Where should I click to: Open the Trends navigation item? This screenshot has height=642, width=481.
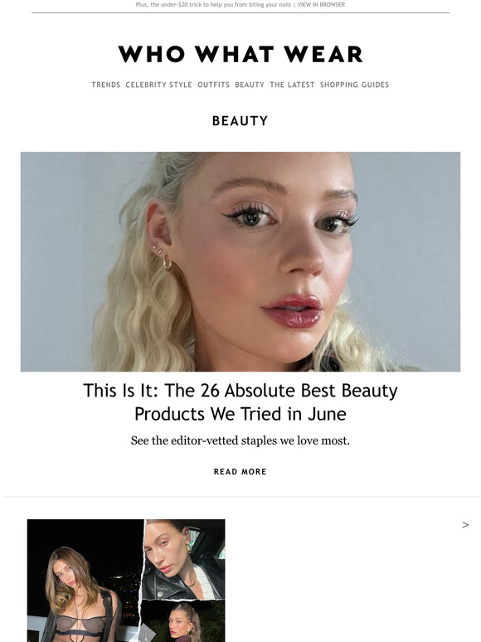105,85
